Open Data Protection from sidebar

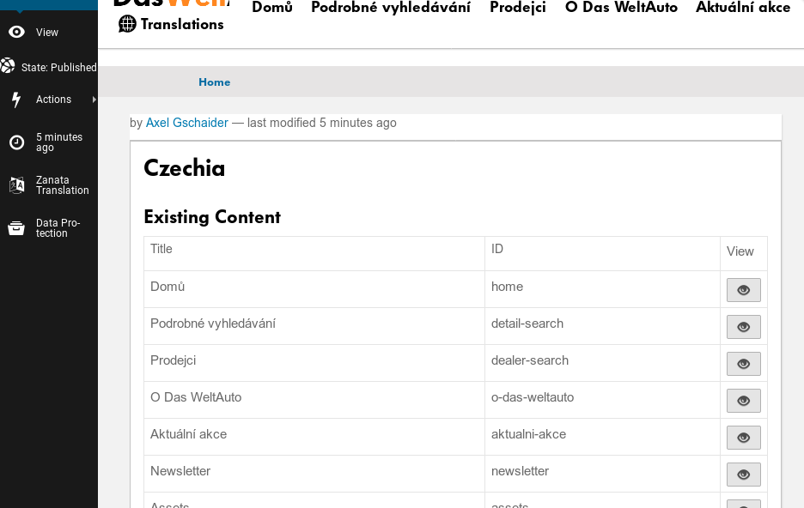(x=58, y=228)
